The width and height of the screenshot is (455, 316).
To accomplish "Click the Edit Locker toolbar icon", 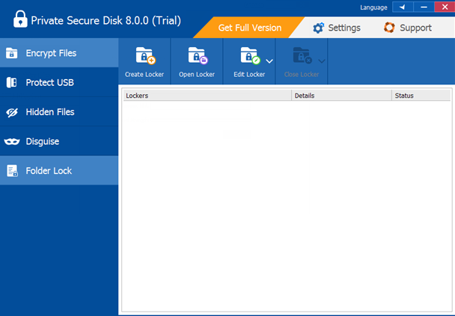I will tap(249, 56).
